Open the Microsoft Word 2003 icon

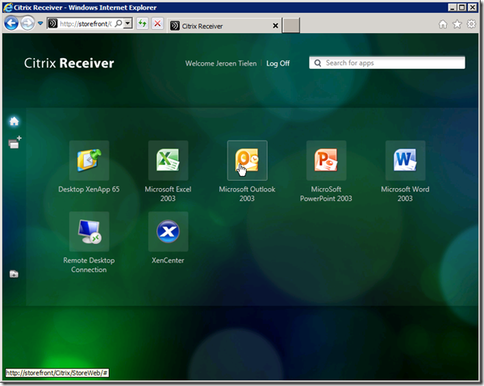(x=405, y=161)
